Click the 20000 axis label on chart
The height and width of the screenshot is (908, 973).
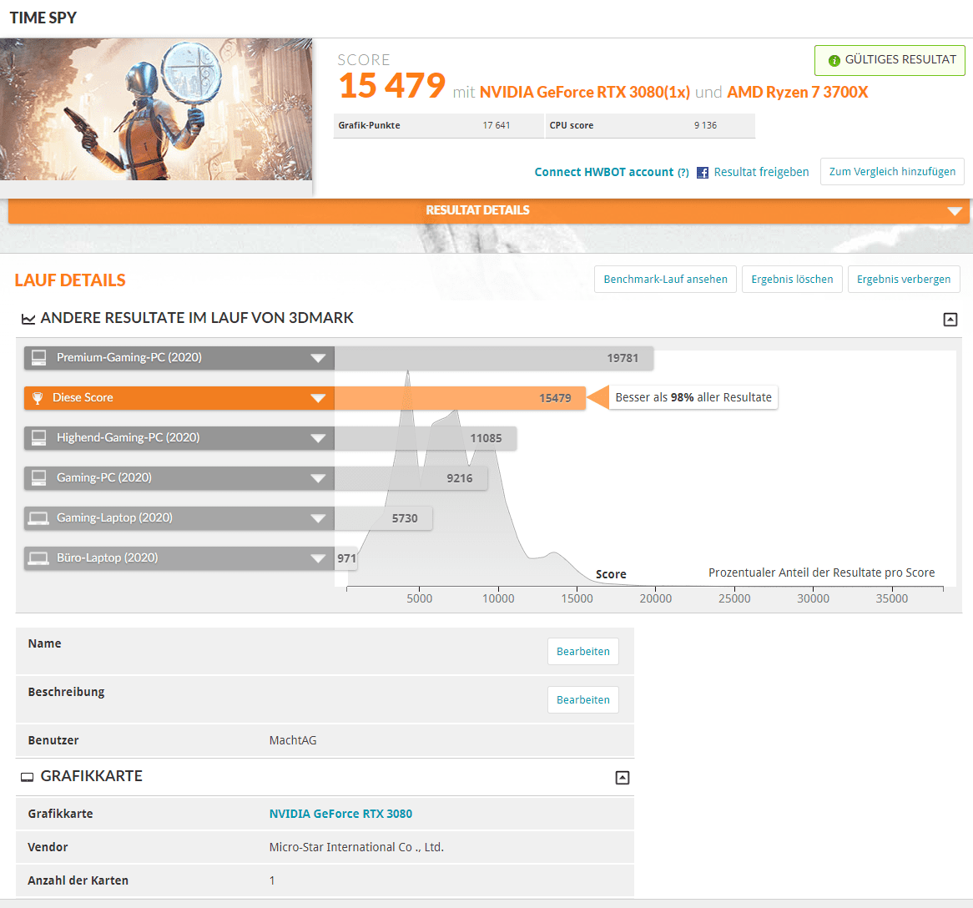pyautogui.click(x=655, y=599)
